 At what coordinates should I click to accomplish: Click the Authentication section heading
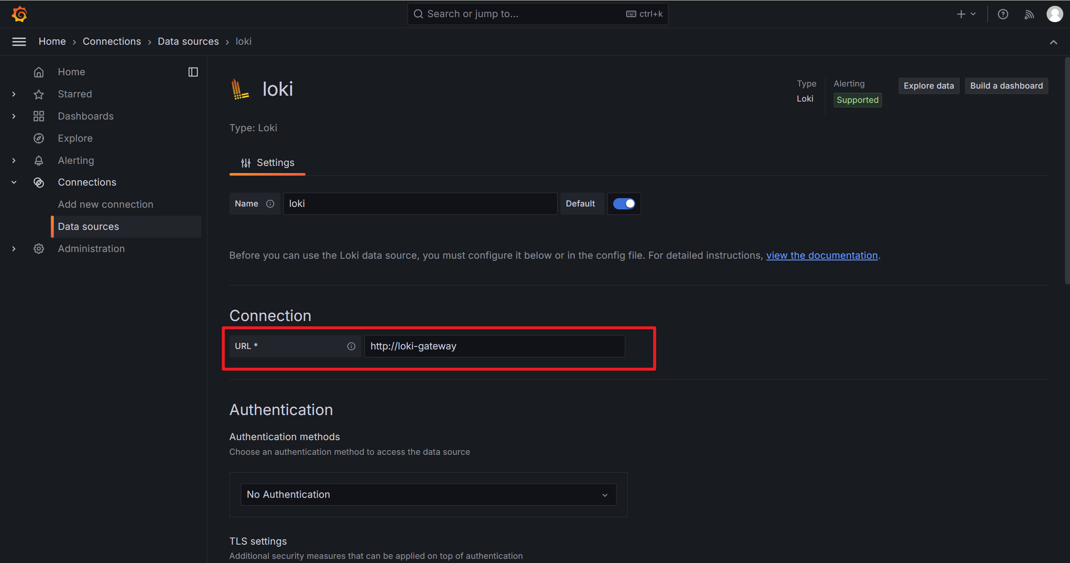(x=281, y=410)
